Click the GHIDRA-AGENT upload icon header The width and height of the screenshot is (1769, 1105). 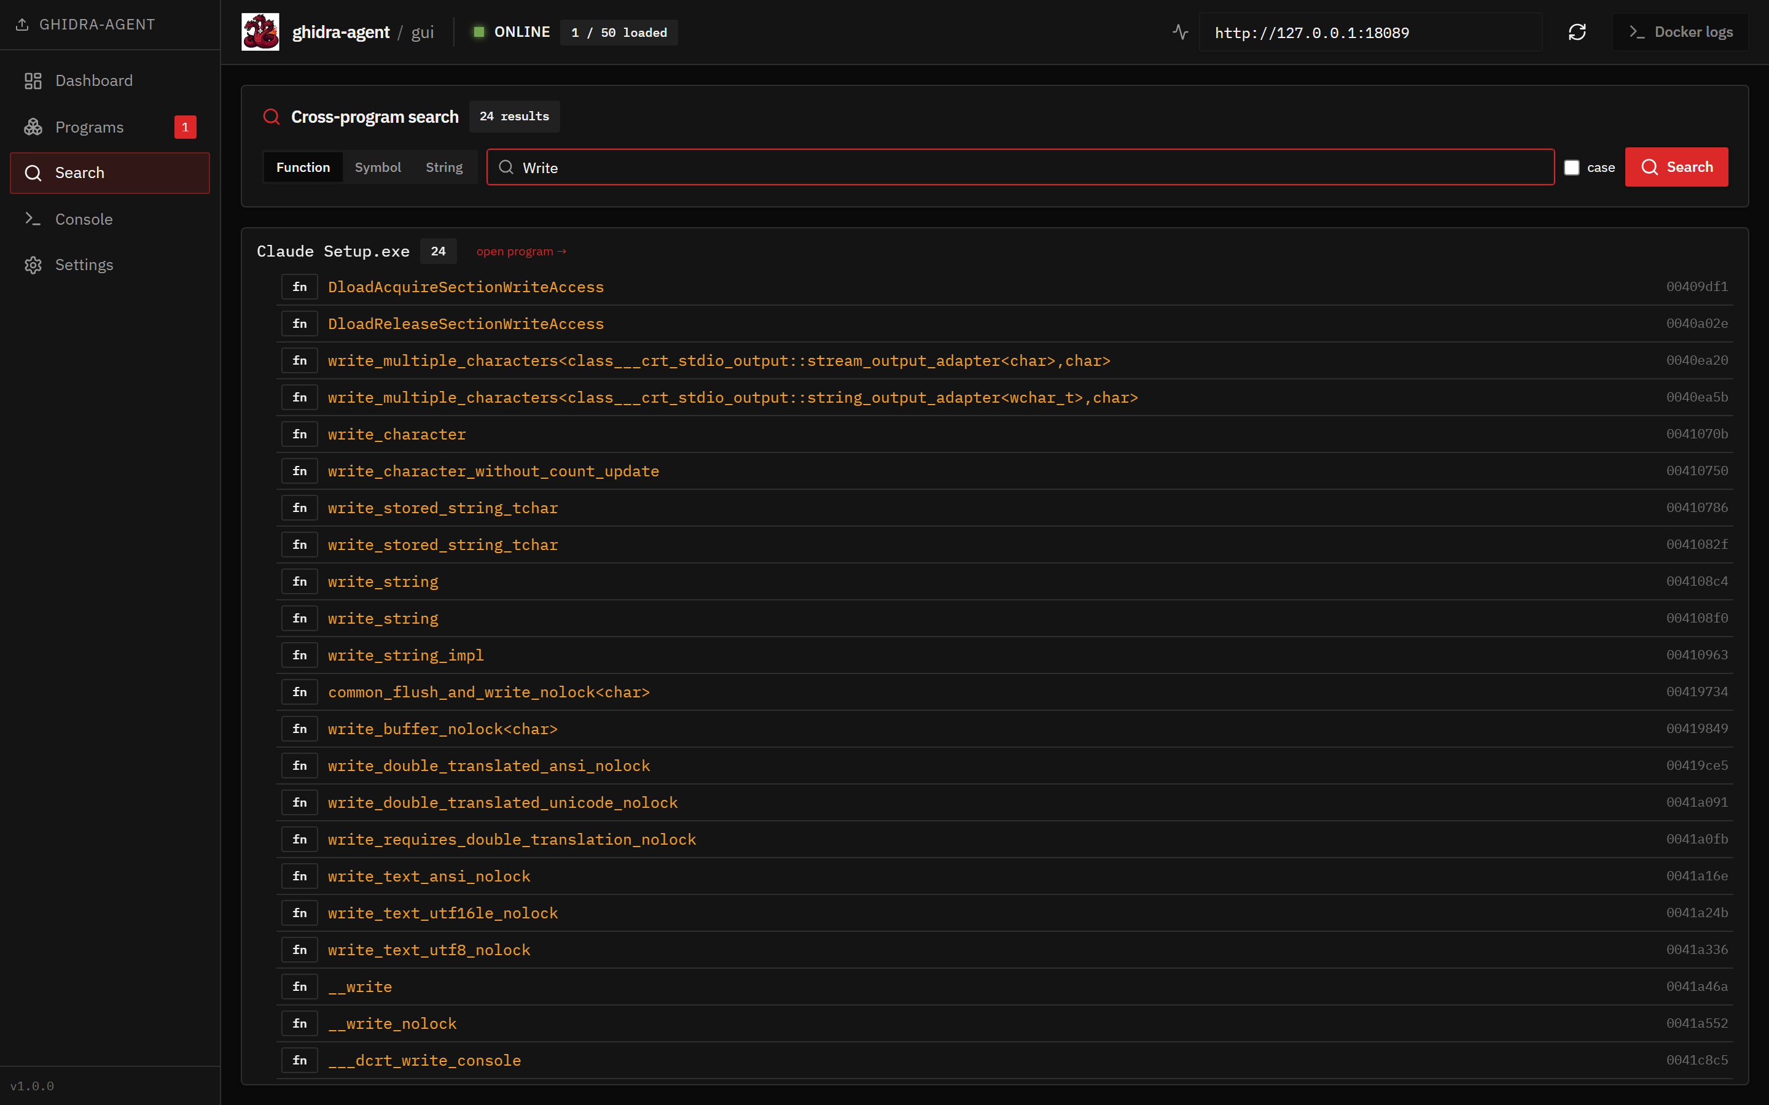tap(23, 24)
